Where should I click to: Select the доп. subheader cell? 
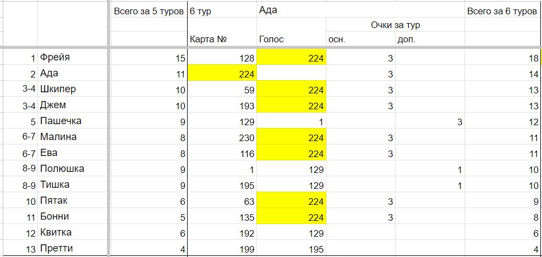coord(430,39)
